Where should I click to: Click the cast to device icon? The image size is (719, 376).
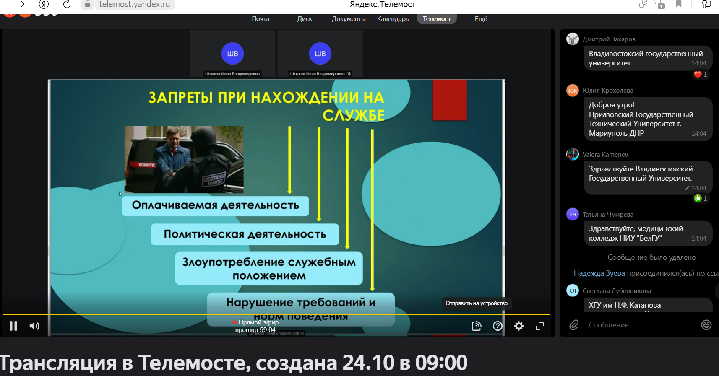pyautogui.click(x=477, y=326)
